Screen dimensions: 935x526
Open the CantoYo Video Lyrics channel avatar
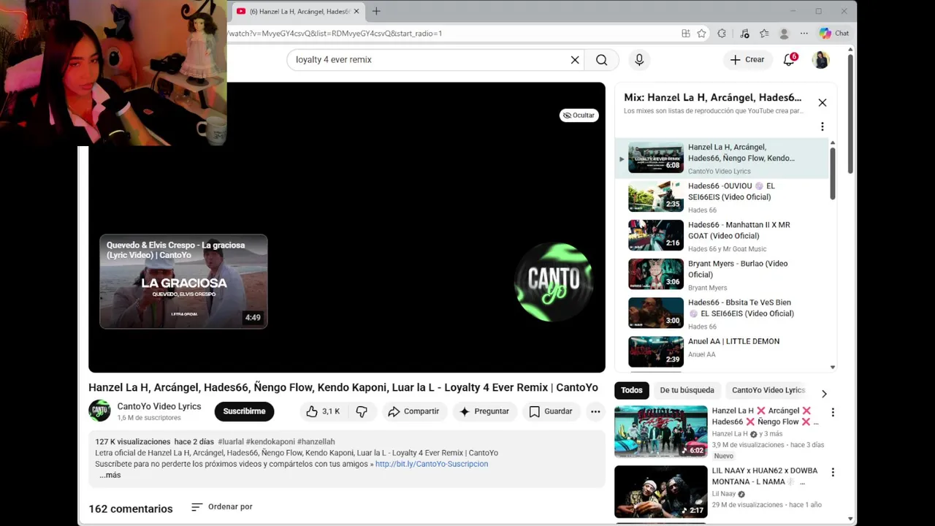99,411
